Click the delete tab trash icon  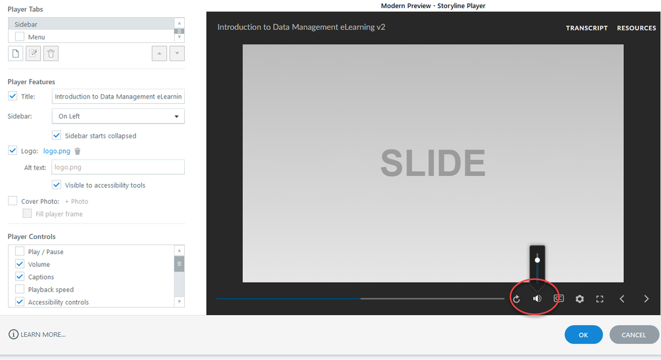[x=51, y=54]
